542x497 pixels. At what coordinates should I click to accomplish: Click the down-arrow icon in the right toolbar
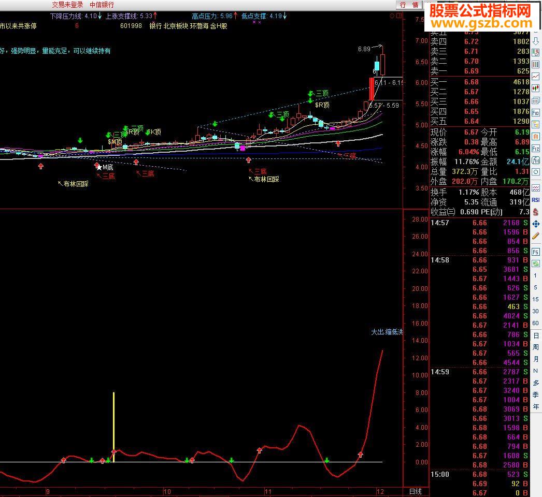tap(535, 41)
